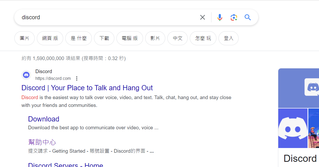Start voice search with the microphone icon
The height and width of the screenshot is (167, 319).
click(220, 17)
